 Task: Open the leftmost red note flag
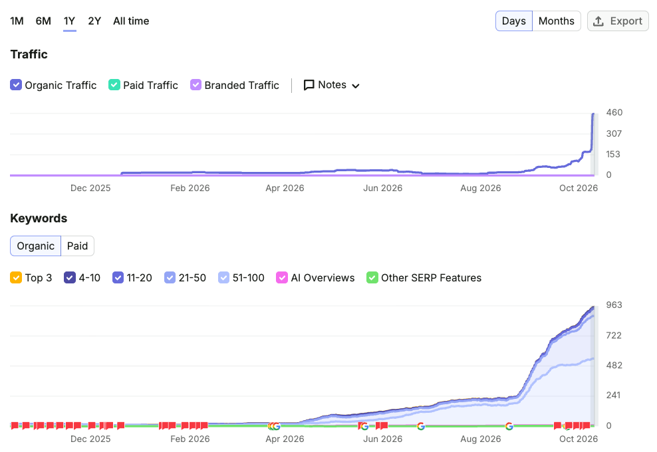click(x=15, y=425)
